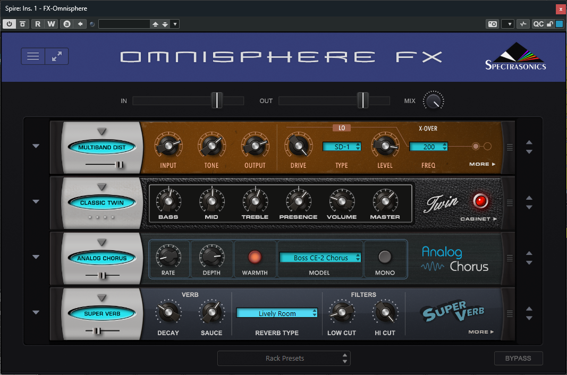The width and height of the screenshot is (567, 375).
Task: Click the BYPASS button
Action: point(518,359)
